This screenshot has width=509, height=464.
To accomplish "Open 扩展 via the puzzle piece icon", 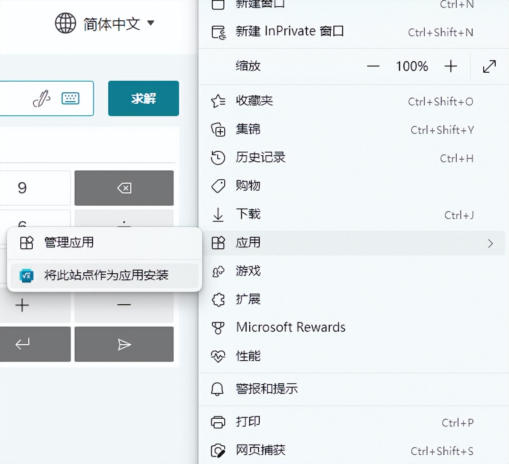I will pyautogui.click(x=218, y=299).
